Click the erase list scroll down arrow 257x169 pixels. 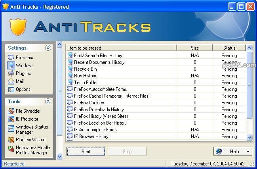coord(249,137)
